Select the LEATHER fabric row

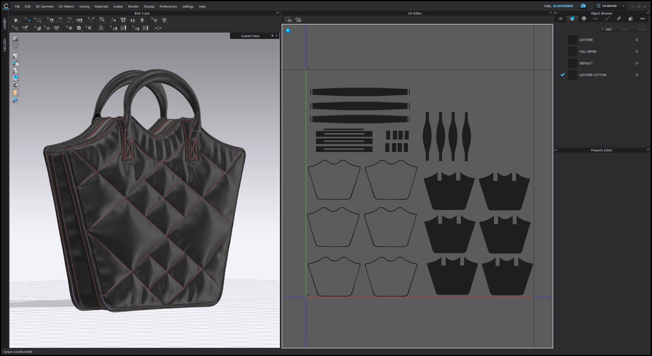[x=602, y=40]
